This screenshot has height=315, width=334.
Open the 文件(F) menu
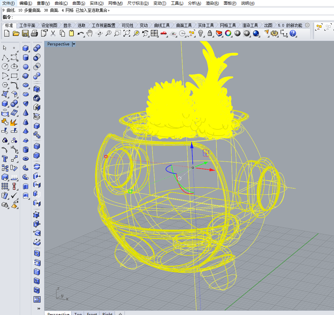[9, 3]
